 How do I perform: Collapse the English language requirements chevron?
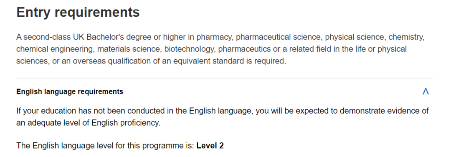click(426, 91)
